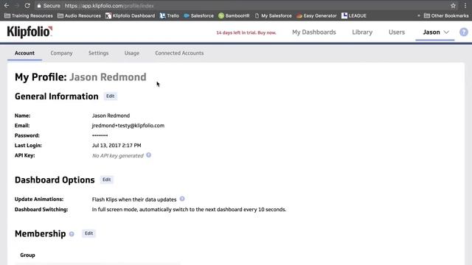Viewport: 472px width, 265px height.
Task: Open the Other Bookmarks folder
Action: 446,15
